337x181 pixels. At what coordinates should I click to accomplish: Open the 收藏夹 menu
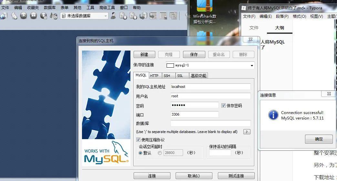[33, 7]
